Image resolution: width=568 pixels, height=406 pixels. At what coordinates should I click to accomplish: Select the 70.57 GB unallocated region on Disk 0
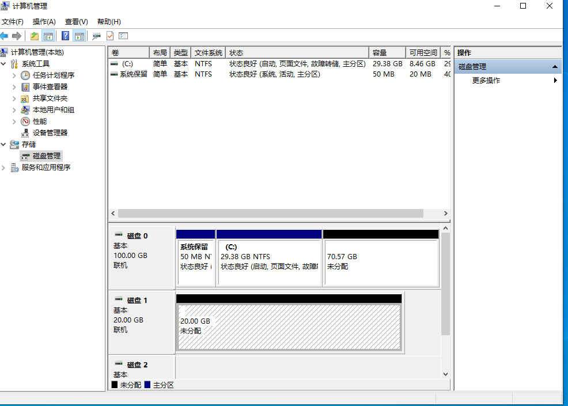[381, 262]
